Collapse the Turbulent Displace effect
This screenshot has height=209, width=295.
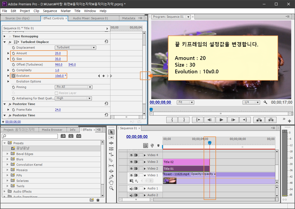[5, 42]
